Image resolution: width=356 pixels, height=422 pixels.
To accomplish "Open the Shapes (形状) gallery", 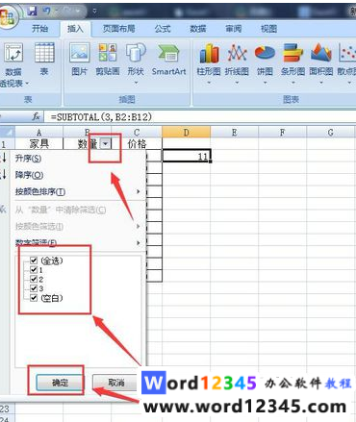I will coord(136,63).
